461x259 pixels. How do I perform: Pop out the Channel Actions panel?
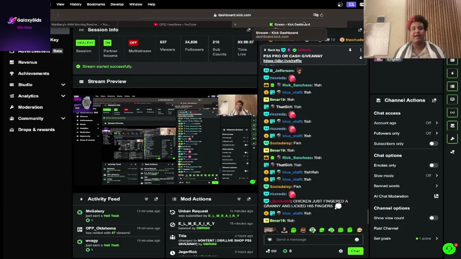[x=434, y=100]
